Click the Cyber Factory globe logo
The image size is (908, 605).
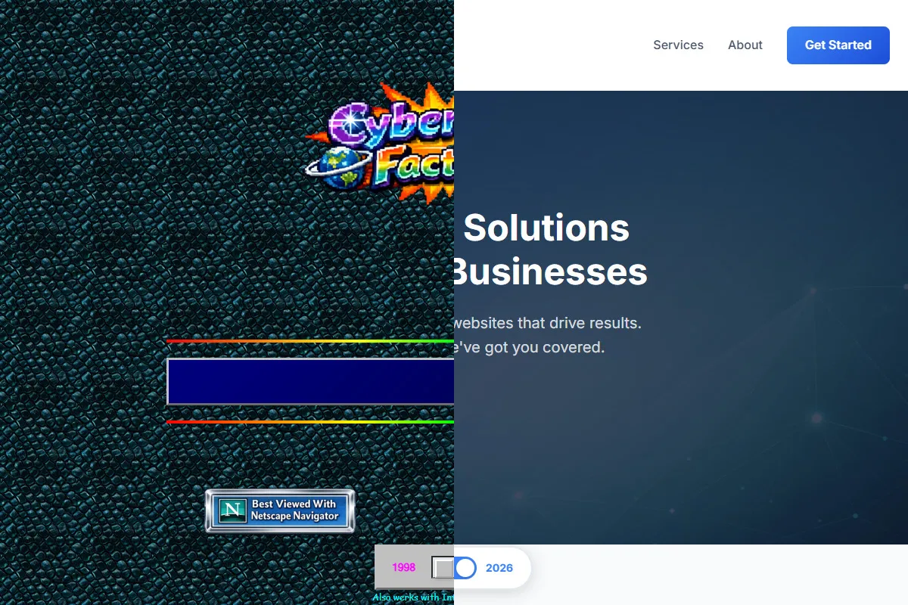click(x=380, y=144)
